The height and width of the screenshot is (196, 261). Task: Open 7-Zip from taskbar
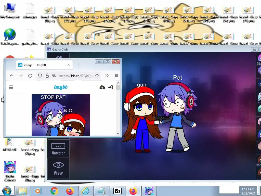tap(118, 191)
